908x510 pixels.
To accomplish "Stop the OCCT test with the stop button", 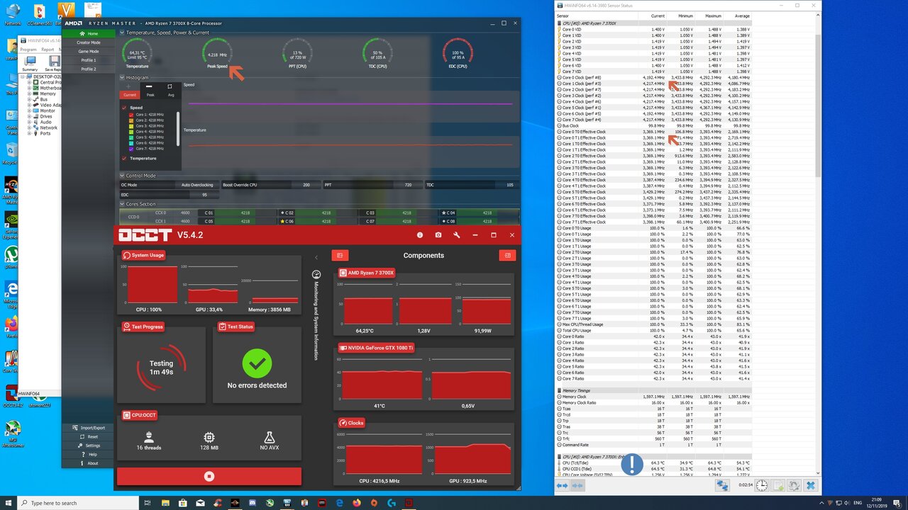I will tap(209, 477).
